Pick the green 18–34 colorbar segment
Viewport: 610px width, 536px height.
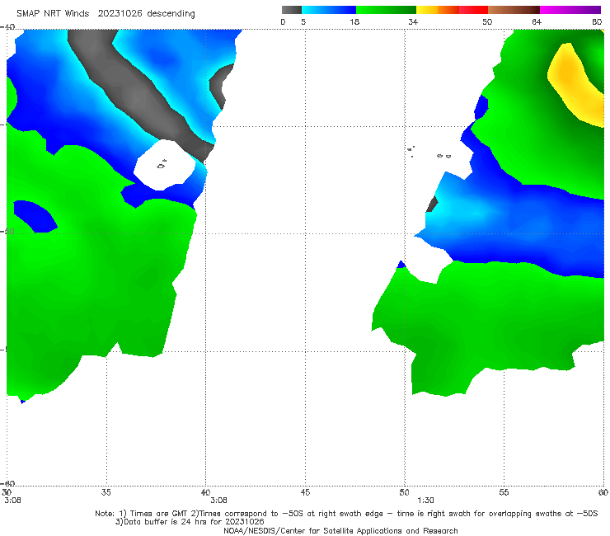pos(386,10)
